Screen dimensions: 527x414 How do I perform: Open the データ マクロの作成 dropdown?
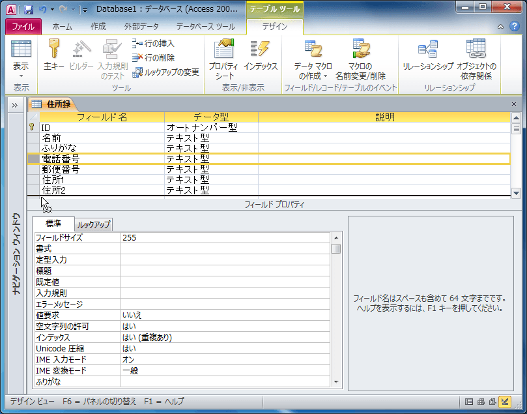tap(313, 59)
